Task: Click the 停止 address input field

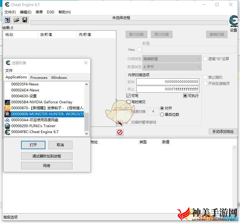Action: click(168, 89)
